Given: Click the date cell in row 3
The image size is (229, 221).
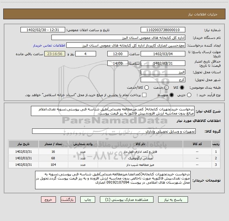Looking at the screenshot, I should 23,165.
